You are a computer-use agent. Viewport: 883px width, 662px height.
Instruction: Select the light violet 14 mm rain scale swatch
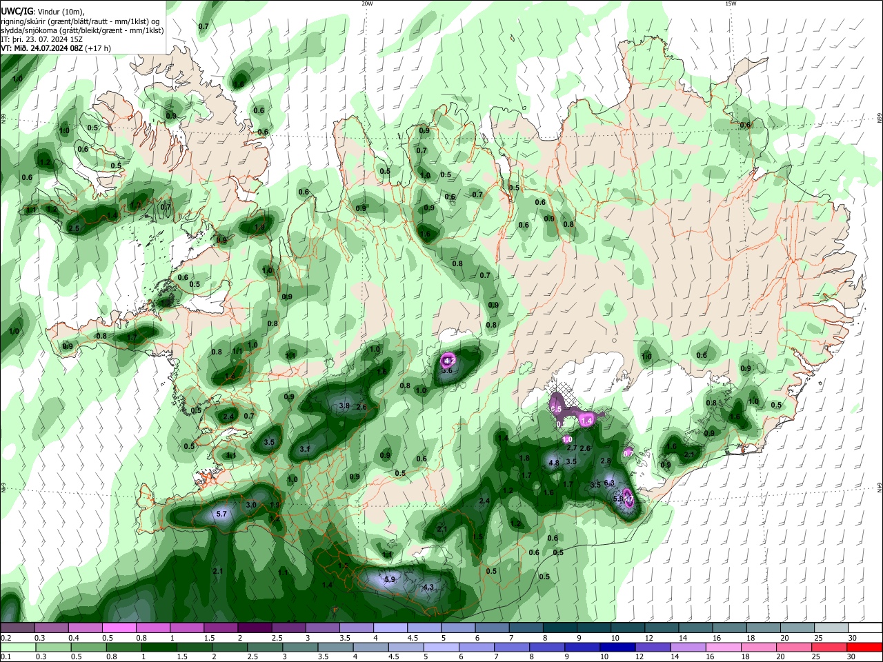coord(687,647)
